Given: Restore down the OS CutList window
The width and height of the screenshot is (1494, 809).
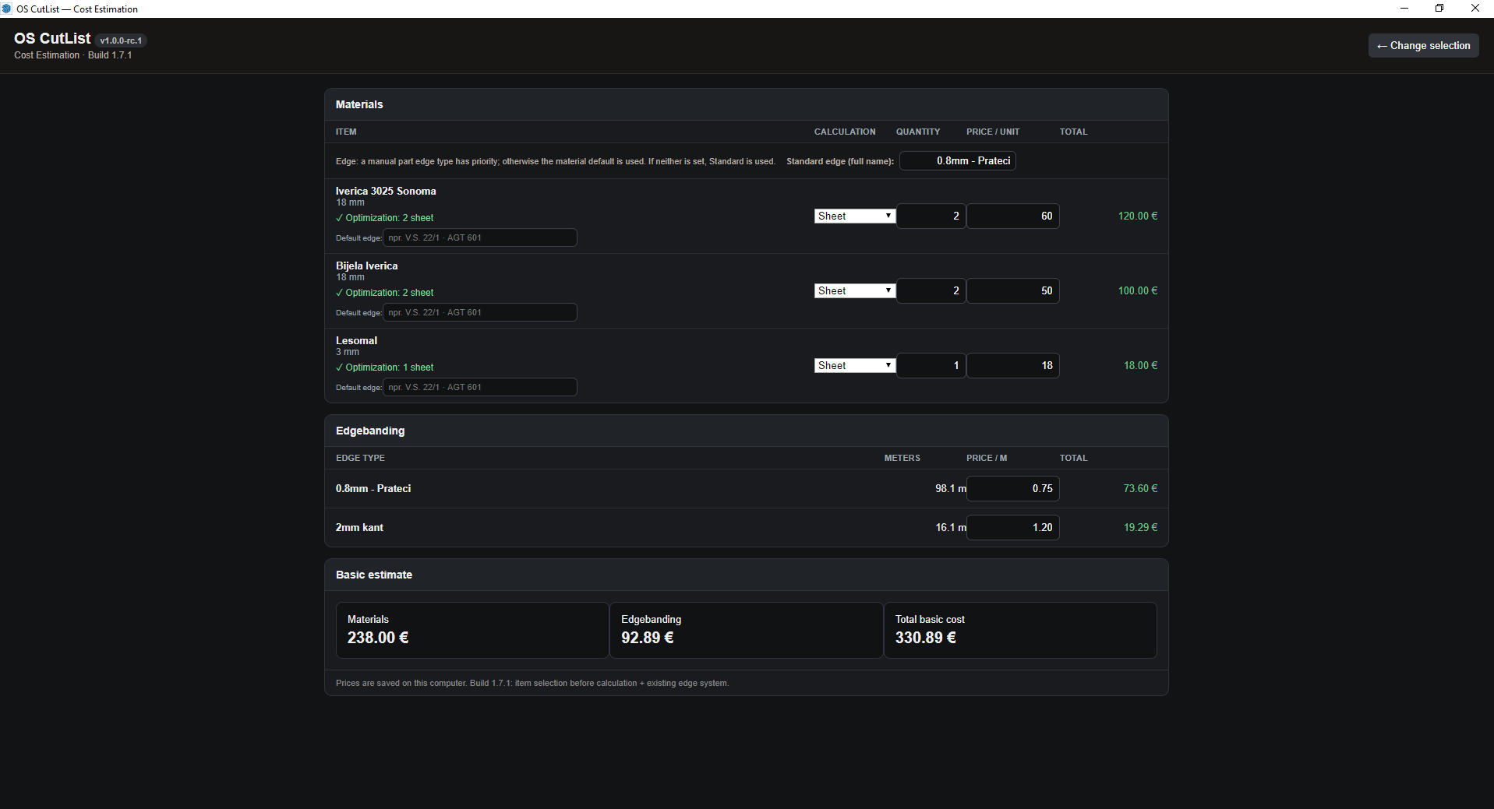Looking at the screenshot, I should tap(1439, 9).
